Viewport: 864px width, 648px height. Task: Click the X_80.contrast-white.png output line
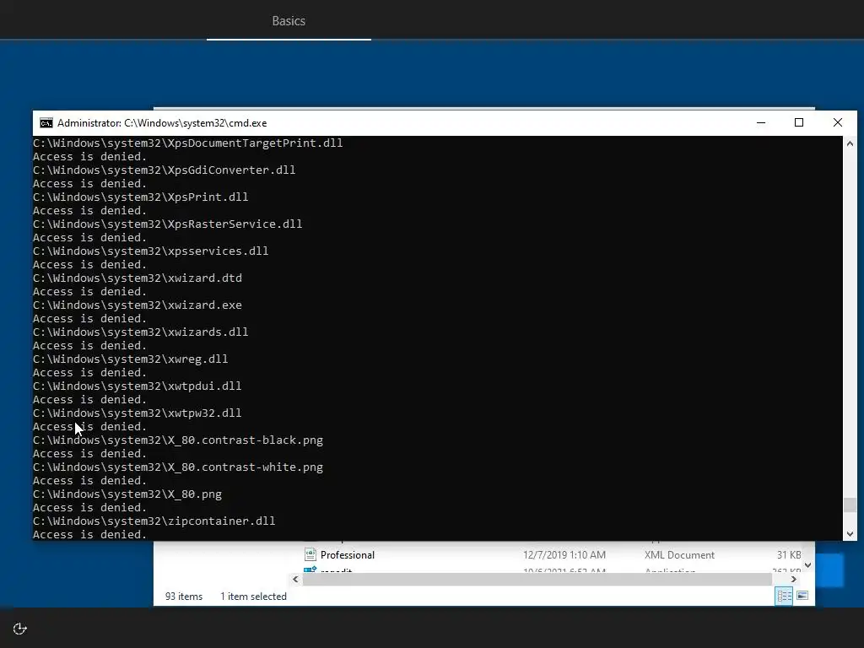tap(178, 467)
